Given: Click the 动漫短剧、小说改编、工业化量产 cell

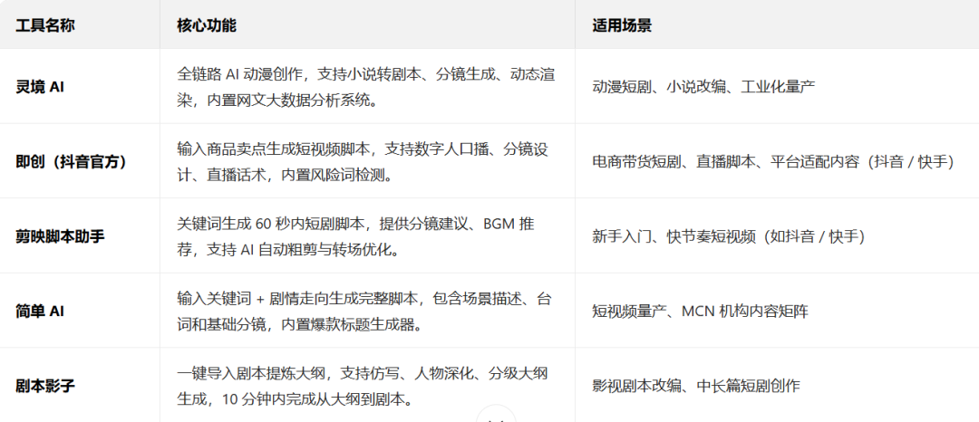Looking at the screenshot, I should (777, 86).
